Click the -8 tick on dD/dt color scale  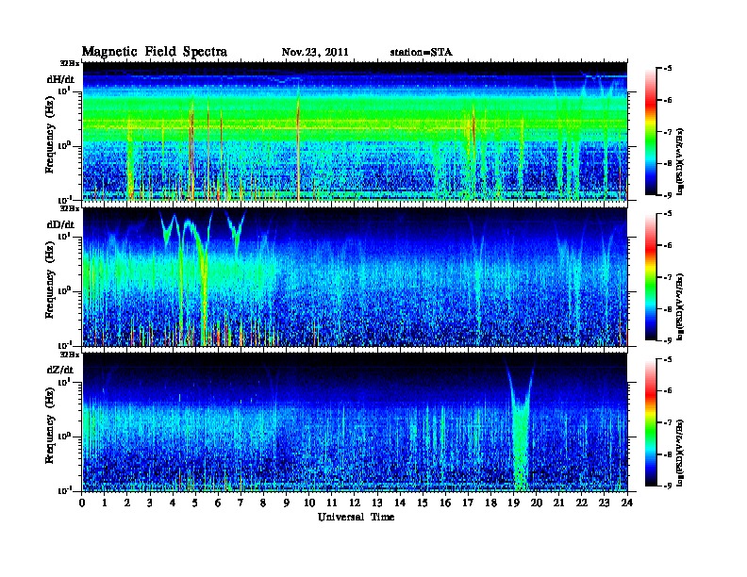pyautogui.click(x=668, y=308)
